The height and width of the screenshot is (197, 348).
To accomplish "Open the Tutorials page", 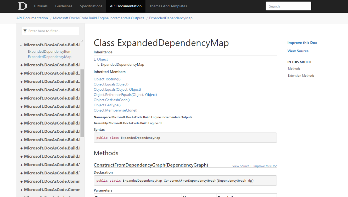I will 41,6.
